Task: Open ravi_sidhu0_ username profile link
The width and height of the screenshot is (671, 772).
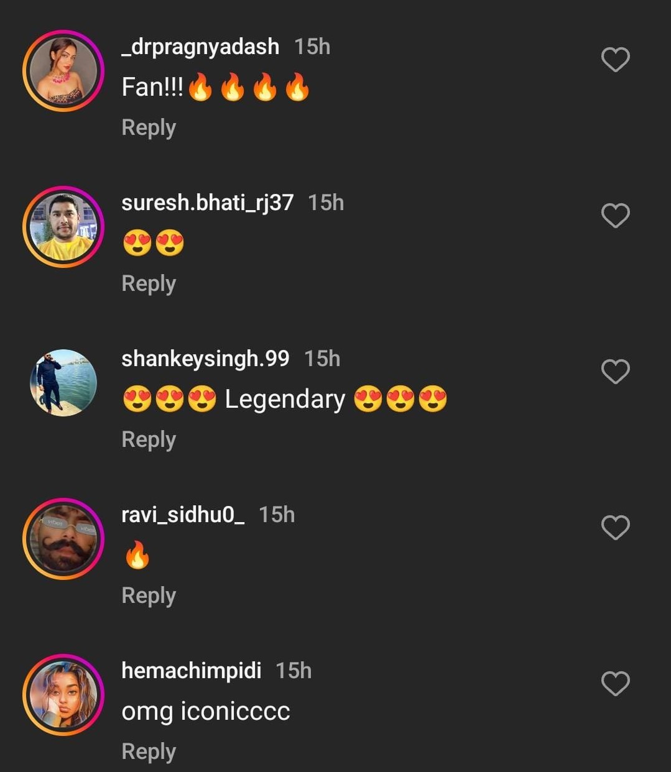Action: tap(183, 515)
